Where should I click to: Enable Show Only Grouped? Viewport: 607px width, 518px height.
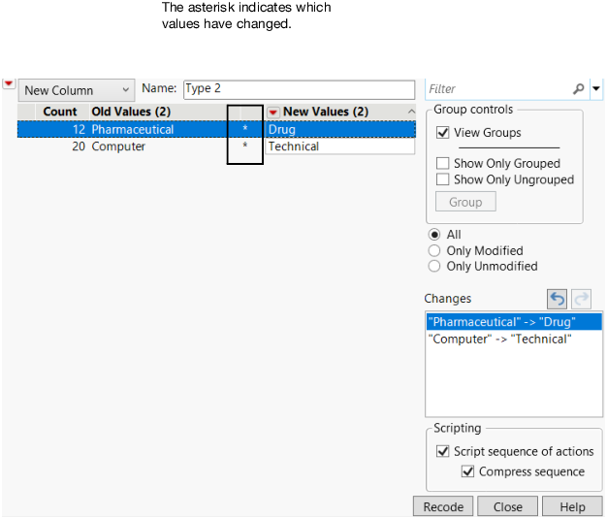(443, 164)
